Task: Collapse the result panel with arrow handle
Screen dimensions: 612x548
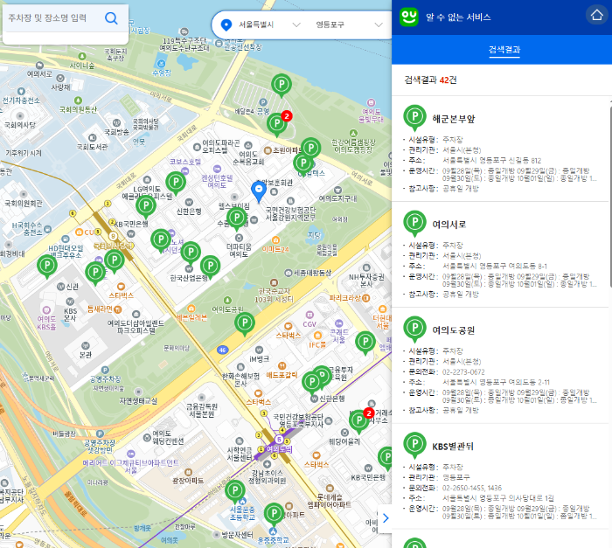Action: click(x=386, y=518)
